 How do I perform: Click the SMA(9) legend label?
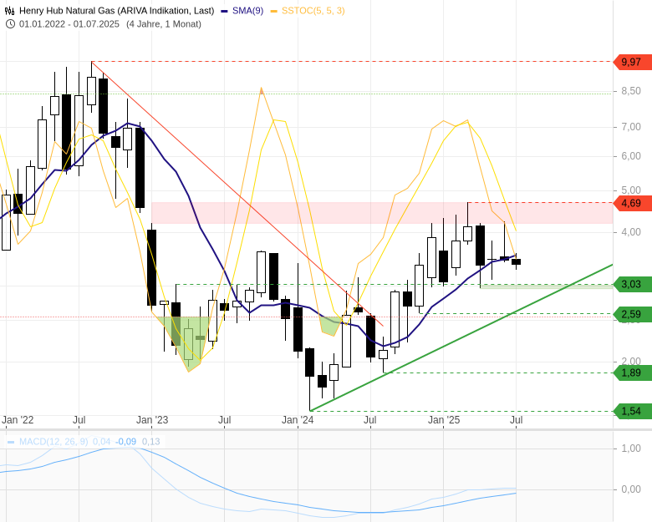click(247, 11)
